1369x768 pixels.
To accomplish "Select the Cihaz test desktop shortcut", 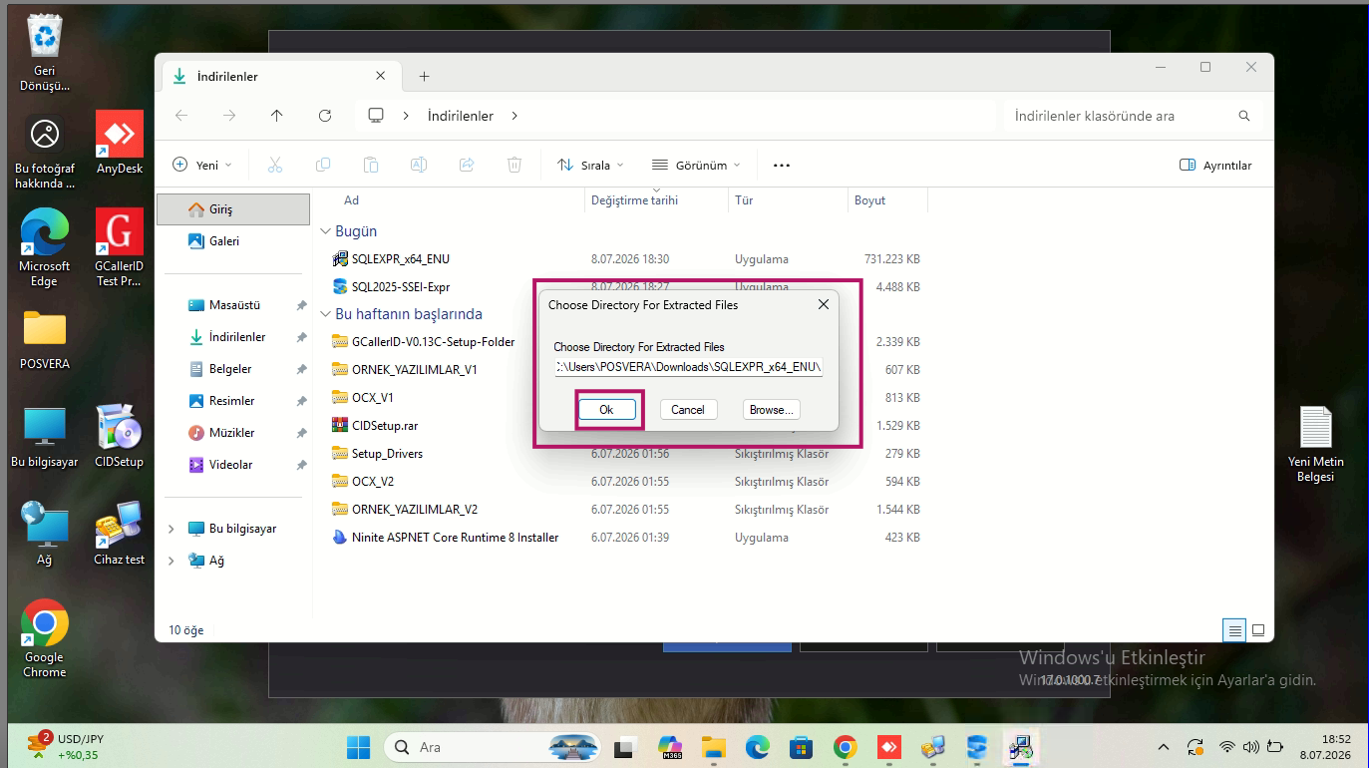I will 120,533.
